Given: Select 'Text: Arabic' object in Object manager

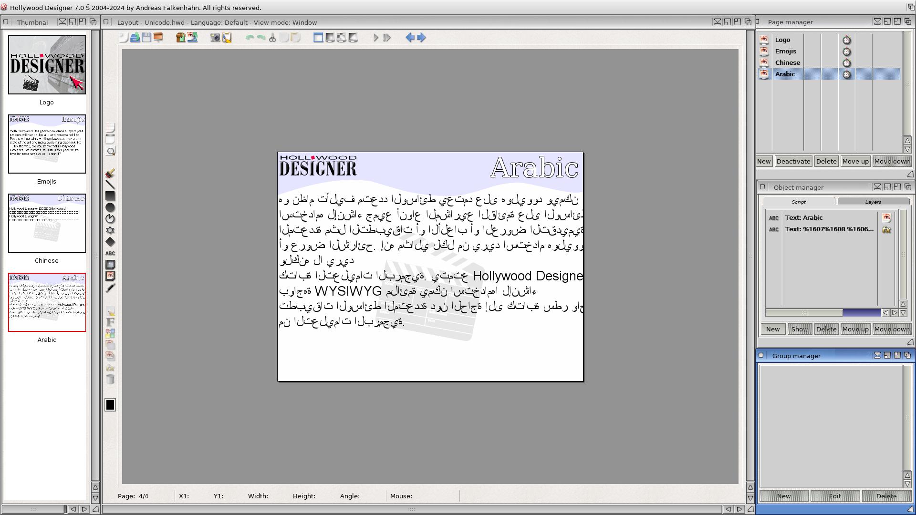Looking at the screenshot, I should coord(830,218).
